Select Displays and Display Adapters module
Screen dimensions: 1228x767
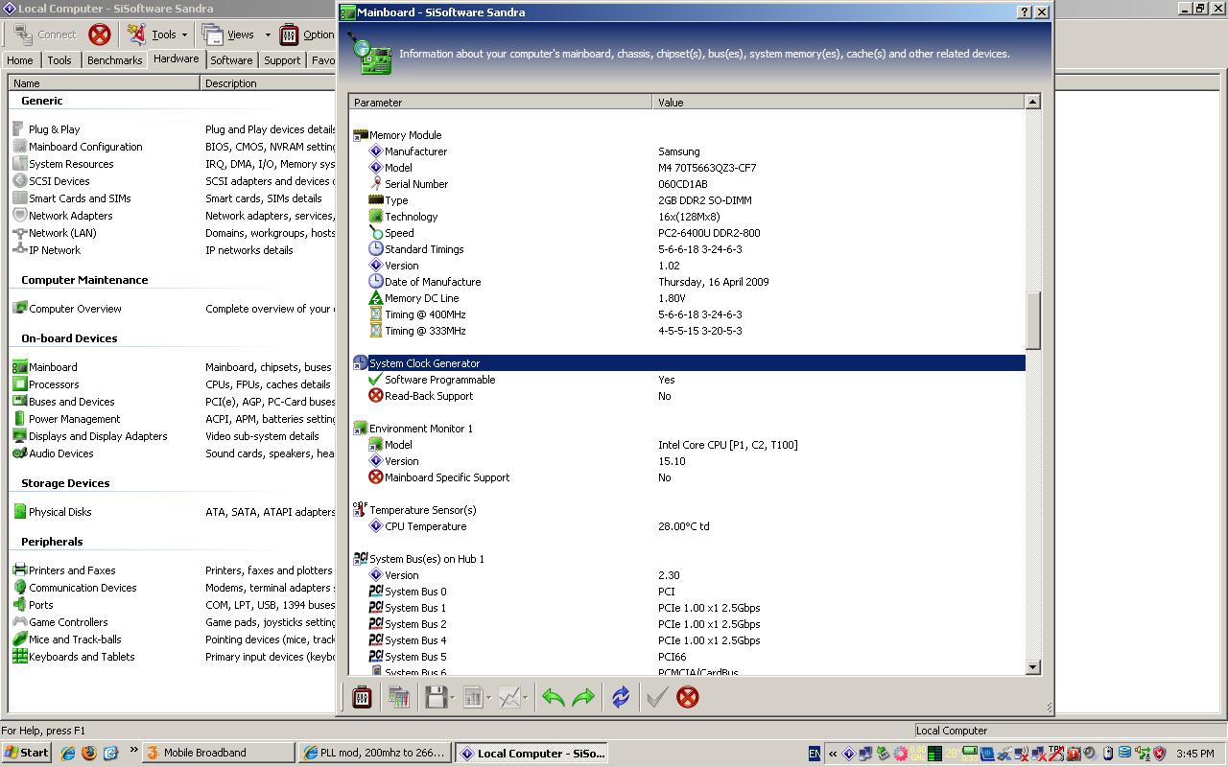tap(90, 436)
